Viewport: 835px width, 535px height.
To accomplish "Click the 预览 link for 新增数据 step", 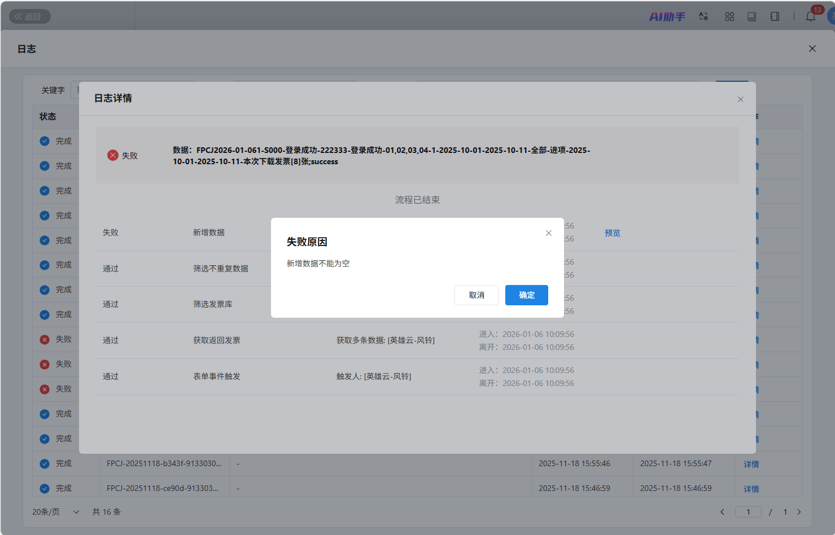I will point(612,233).
